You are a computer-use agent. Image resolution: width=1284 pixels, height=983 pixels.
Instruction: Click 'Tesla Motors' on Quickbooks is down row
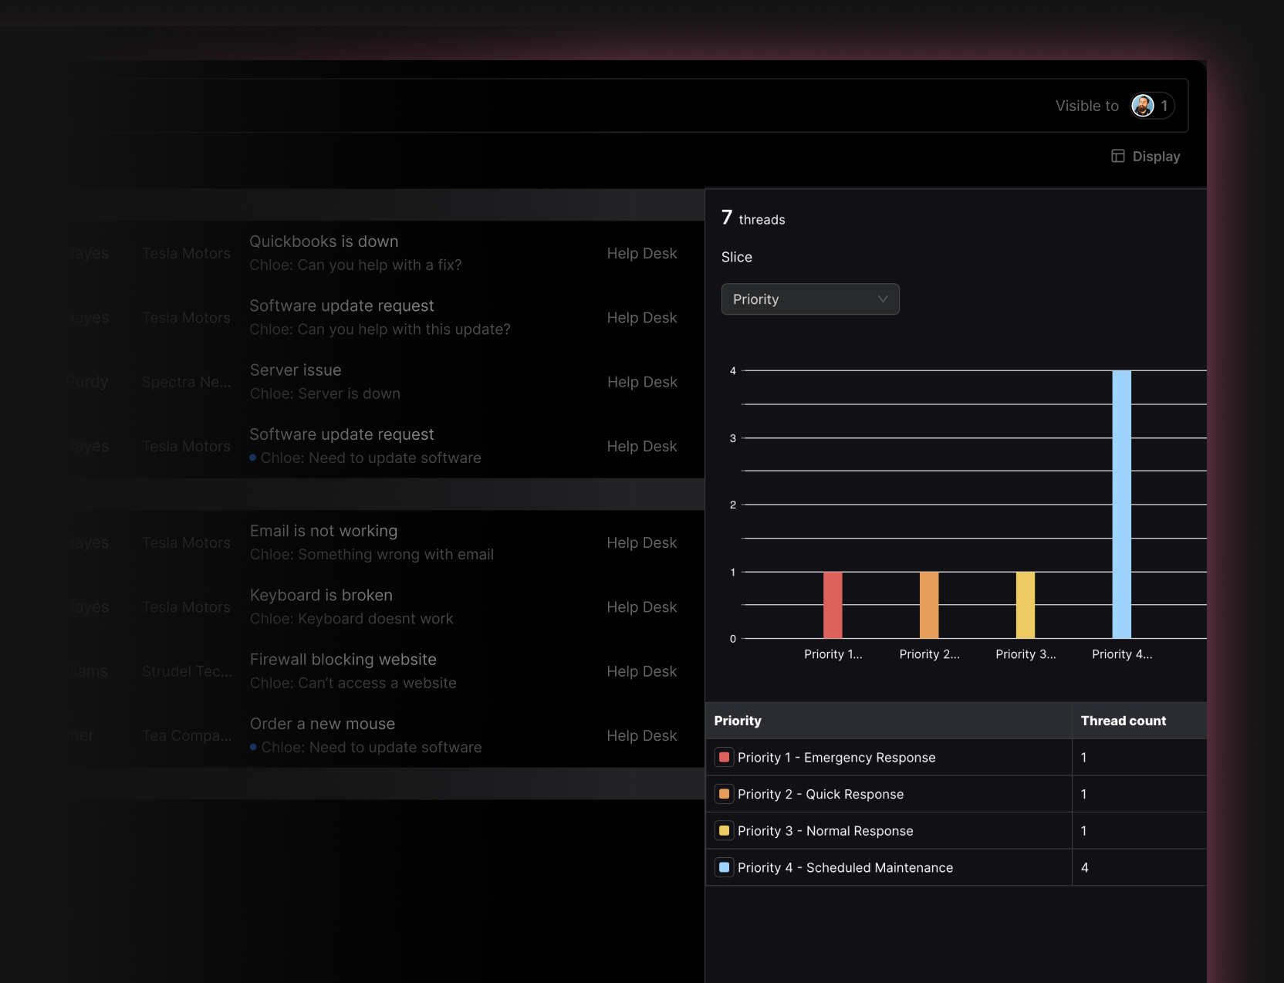point(186,253)
